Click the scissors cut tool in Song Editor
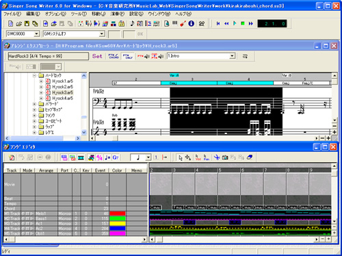 point(217,157)
